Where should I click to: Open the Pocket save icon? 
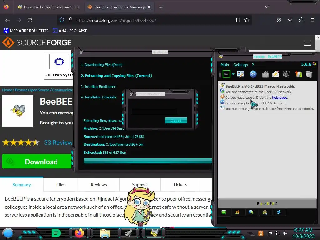click(278, 20)
